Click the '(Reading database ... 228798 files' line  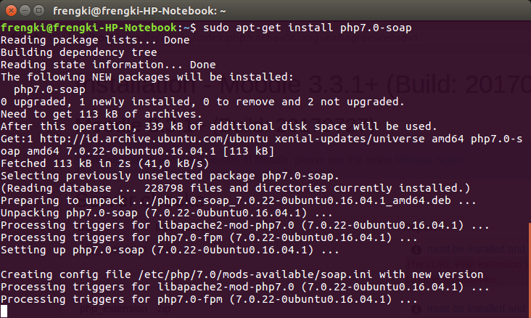[234, 188]
